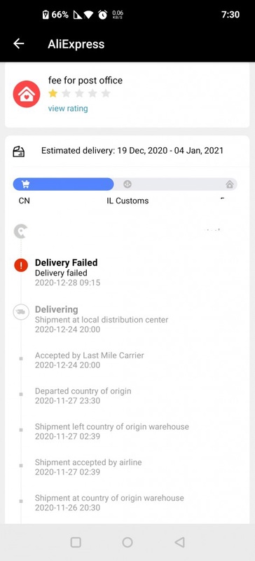Image resolution: width=255 pixels, height=561 pixels.
Task: Tap the Delivering truck icon
Action: (x=21, y=311)
